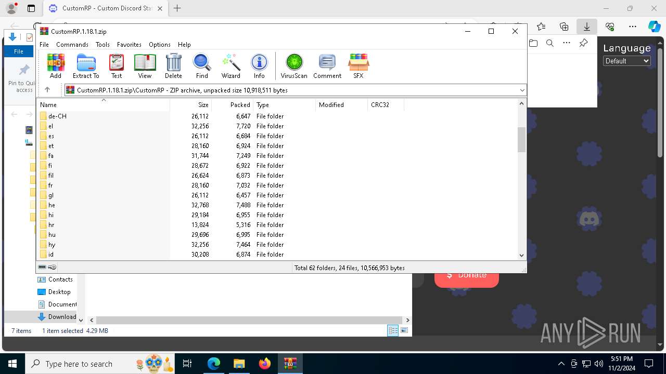Pin the downloads panel
This screenshot has width=666, height=374.
583,43
